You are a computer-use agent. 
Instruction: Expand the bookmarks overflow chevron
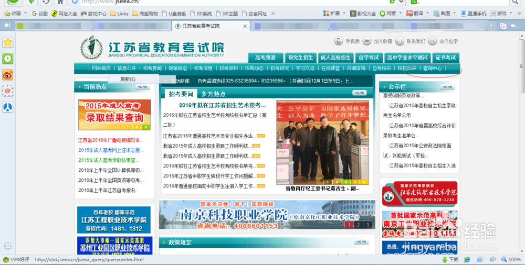coord(273,14)
